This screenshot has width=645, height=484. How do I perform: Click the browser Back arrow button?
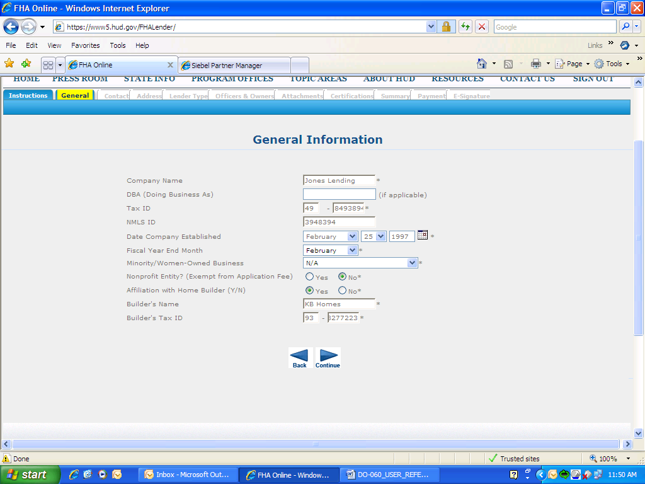point(11,27)
